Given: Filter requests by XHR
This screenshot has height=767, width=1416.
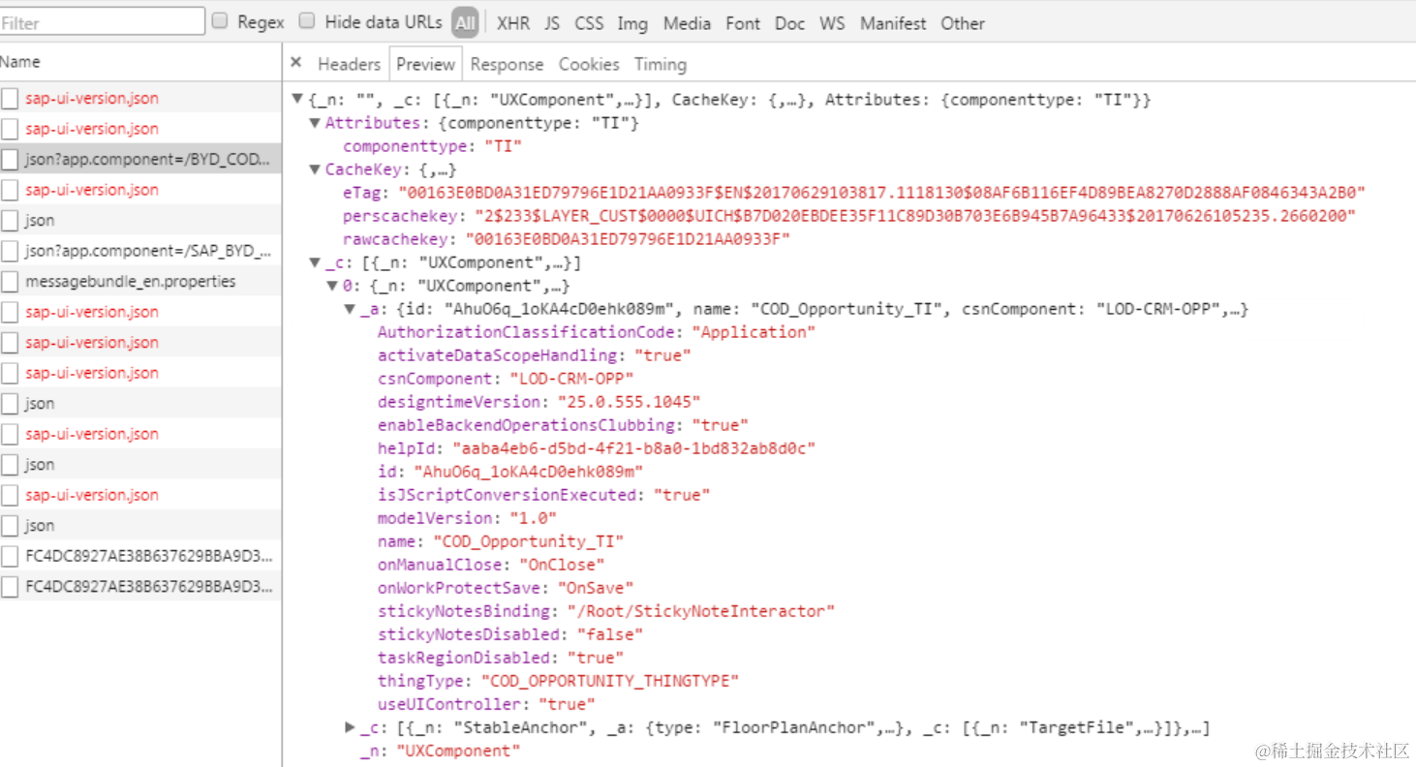Looking at the screenshot, I should pos(513,23).
